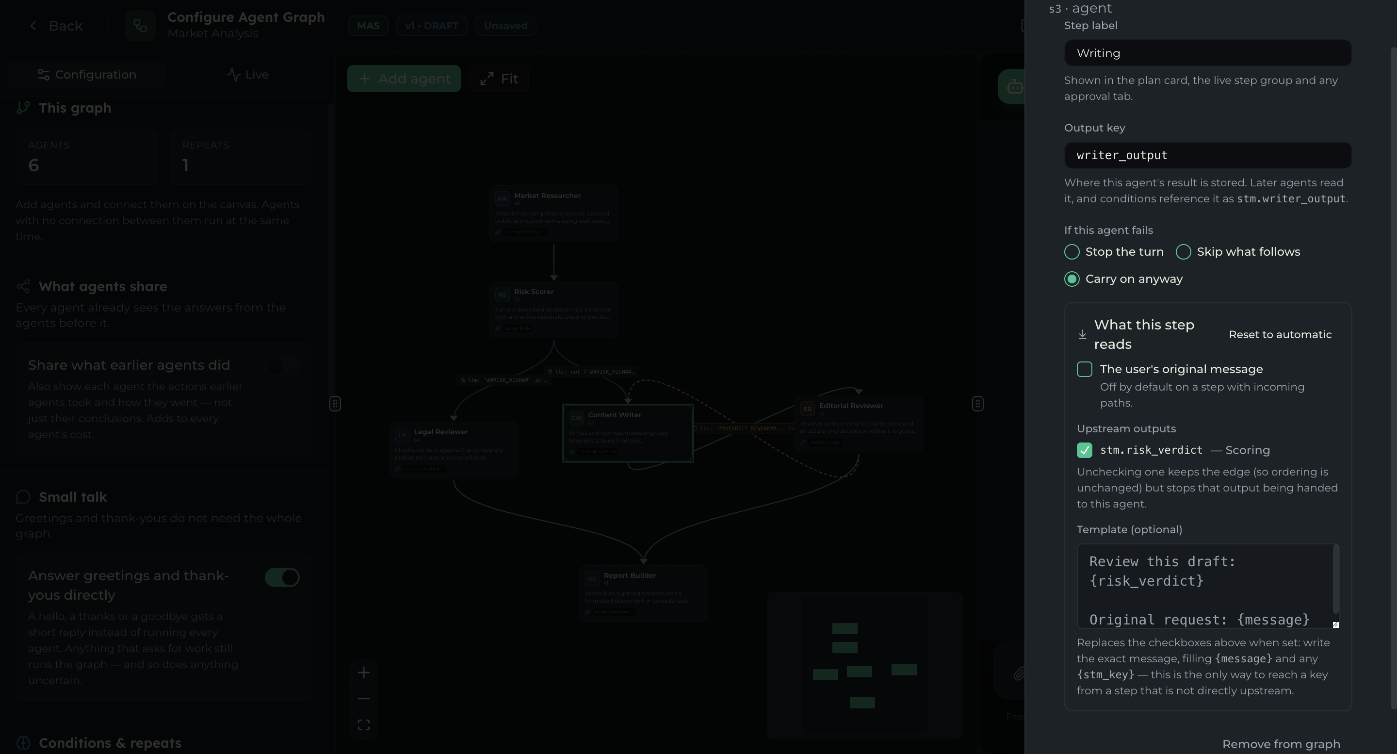The image size is (1397, 754).
Task: Click the left panel resize grip handle
Action: pos(335,404)
